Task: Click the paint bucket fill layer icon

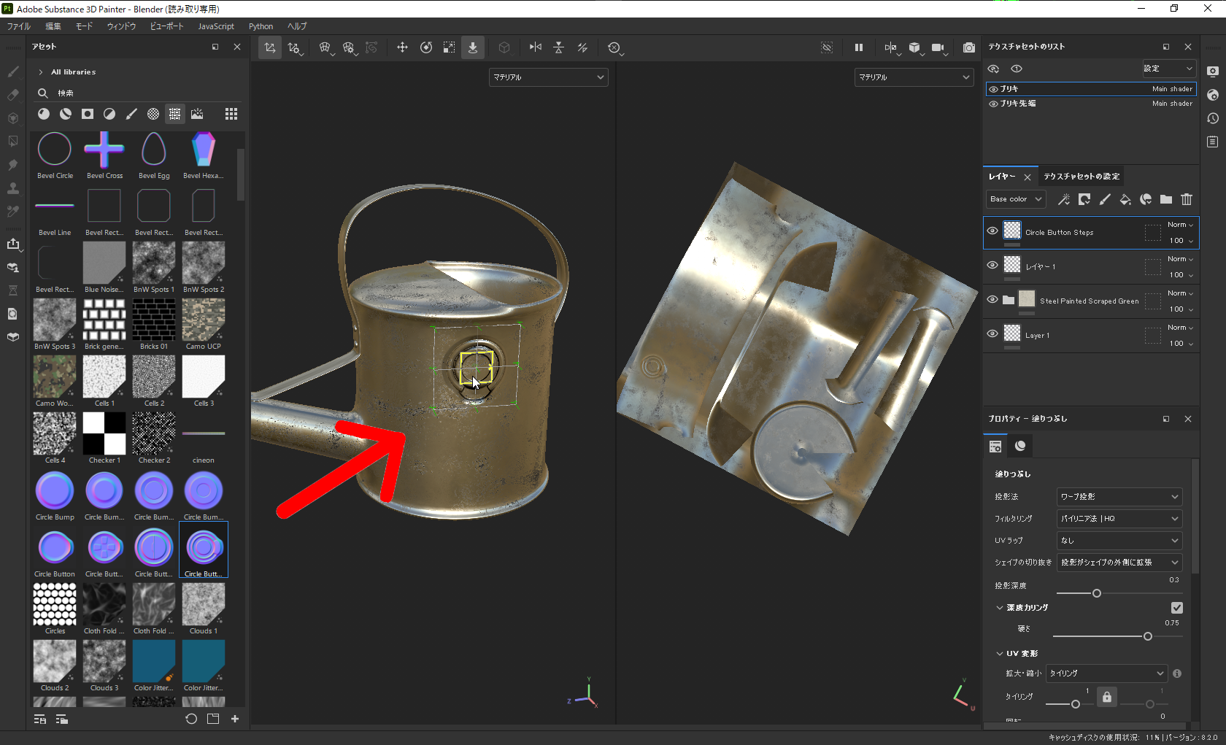Action: (x=1125, y=199)
